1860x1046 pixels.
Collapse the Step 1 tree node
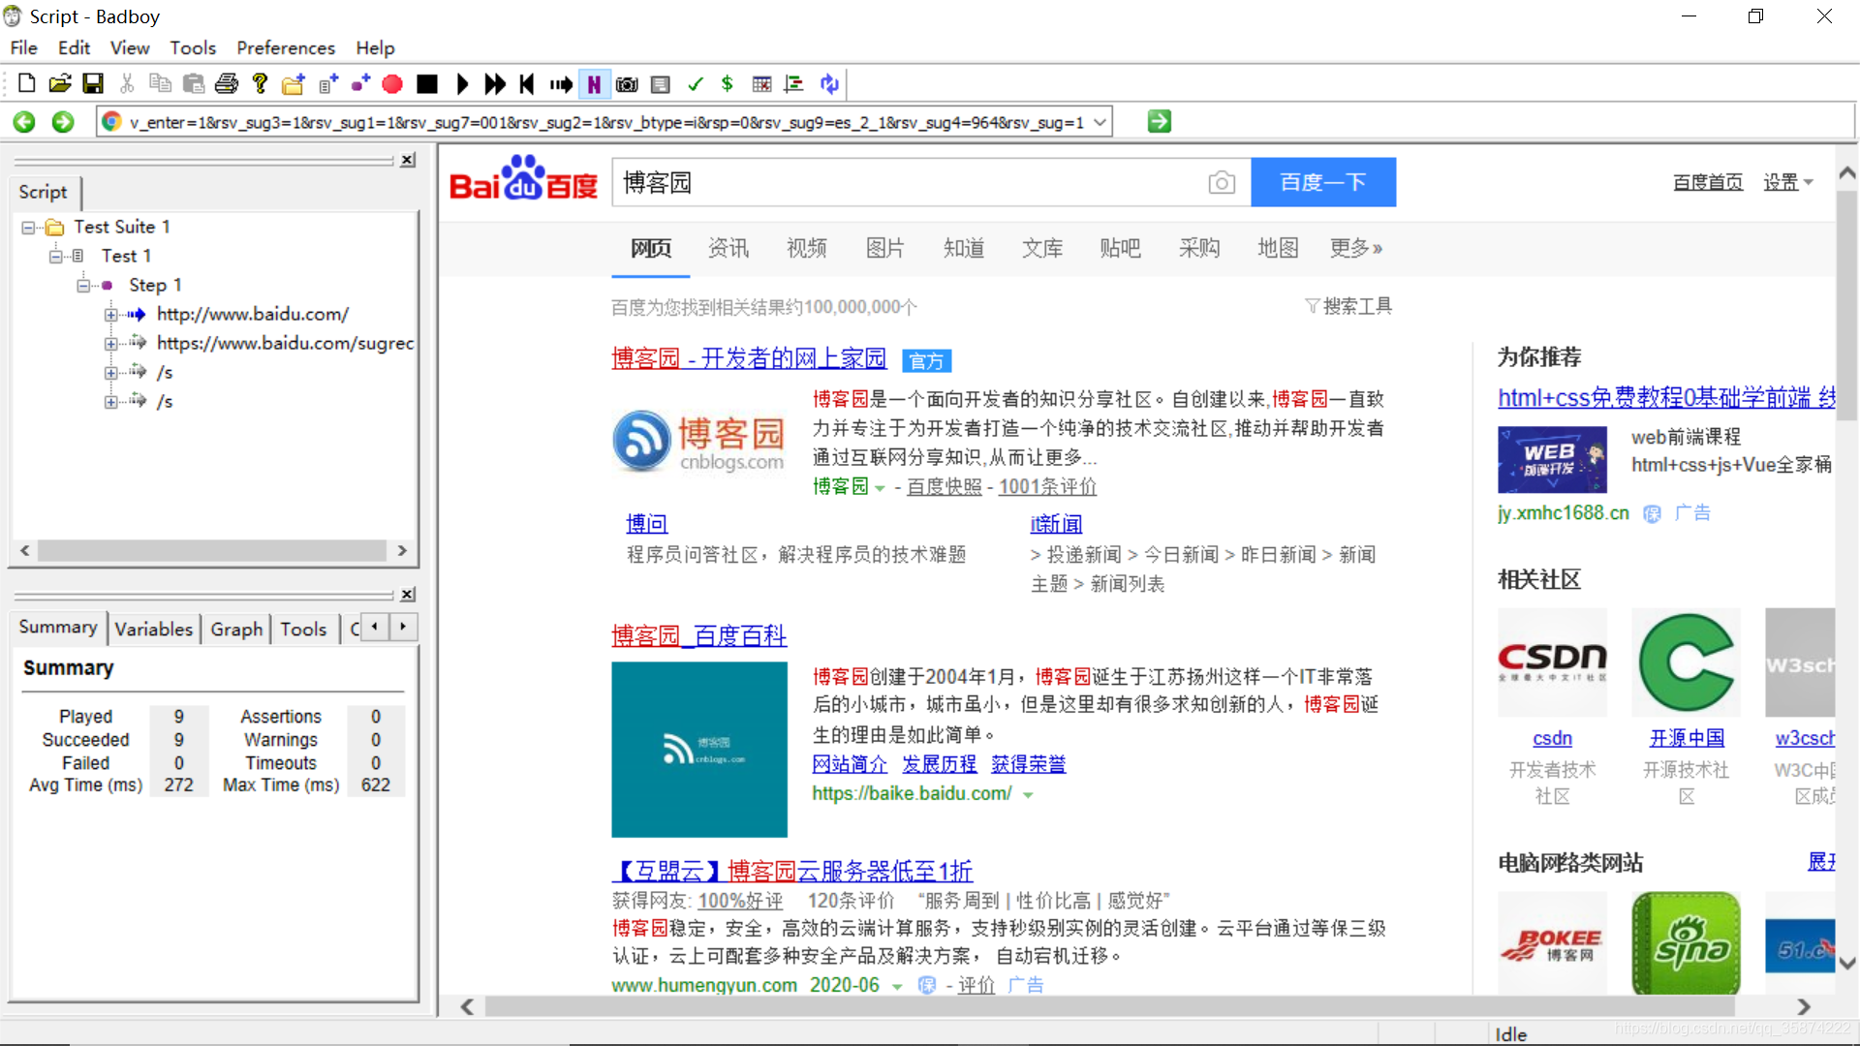pyautogui.click(x=83, y=286)
